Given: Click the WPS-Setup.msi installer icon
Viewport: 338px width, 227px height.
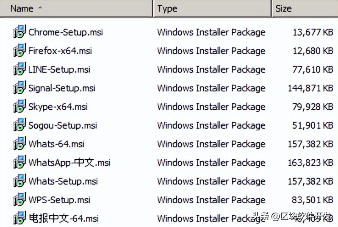Looking at the screenshot, I should coord(19,199).
